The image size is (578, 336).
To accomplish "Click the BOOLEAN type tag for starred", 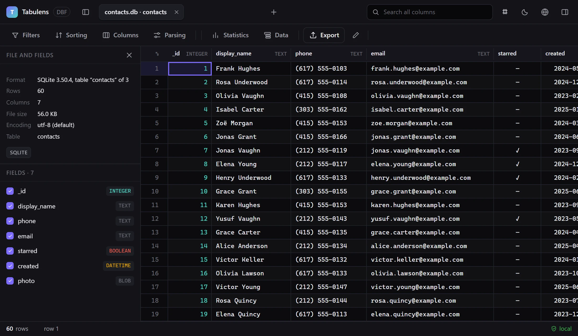I will [120, 251].
